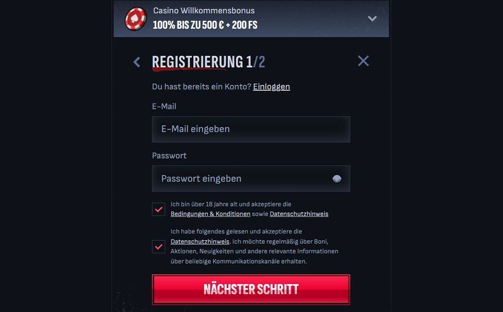Click the red casino chip icon

136,19
